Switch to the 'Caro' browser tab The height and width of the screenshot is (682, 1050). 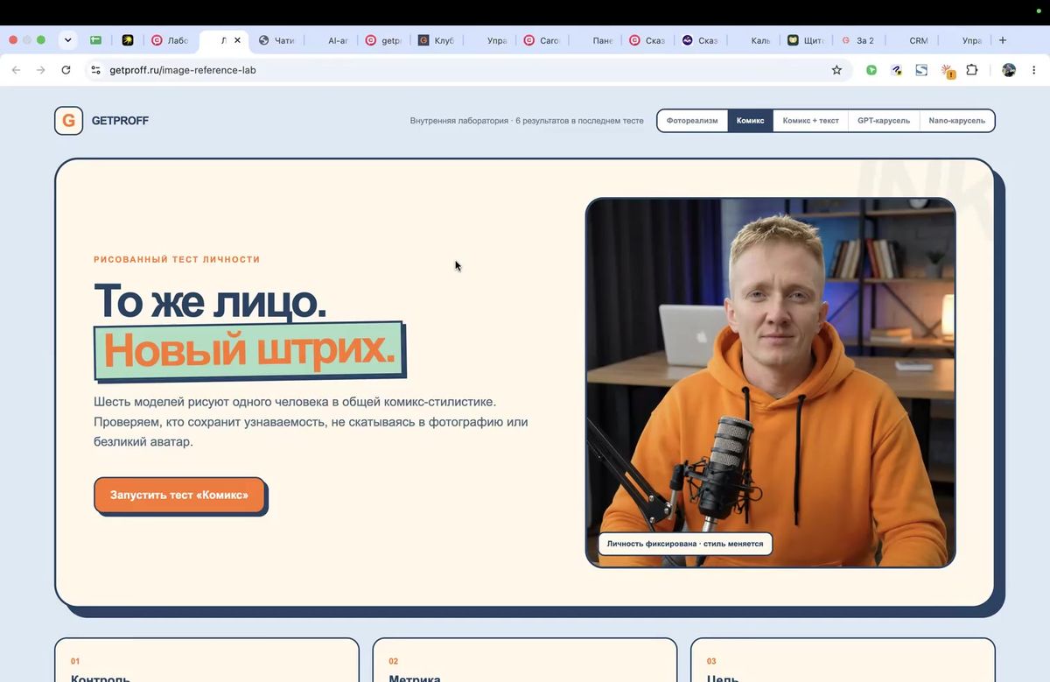click(542, 40)
